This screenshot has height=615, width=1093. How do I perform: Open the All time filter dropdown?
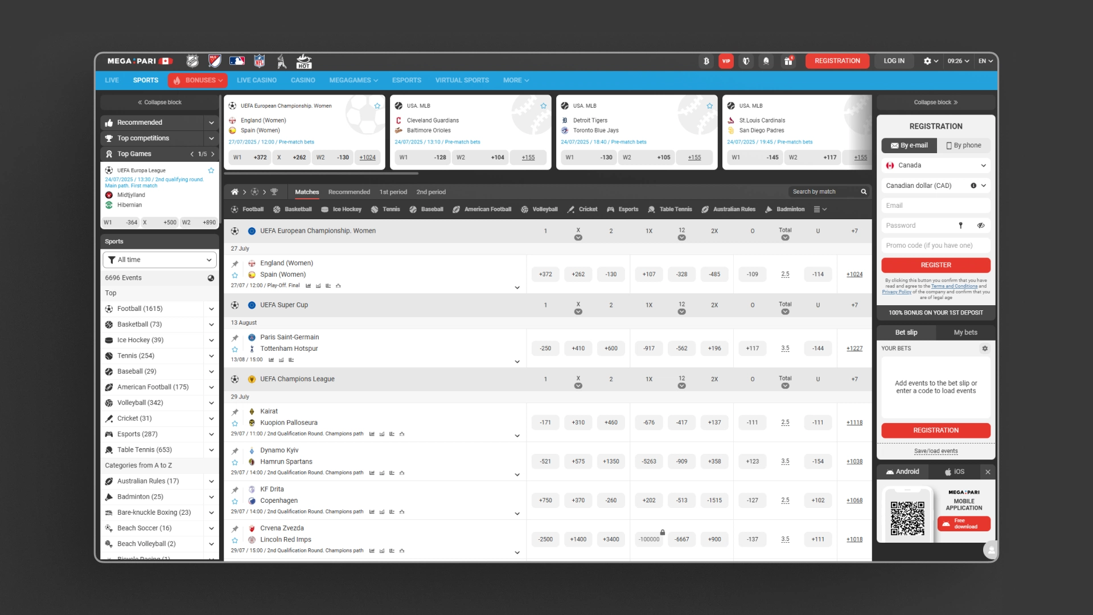(159, 260)
